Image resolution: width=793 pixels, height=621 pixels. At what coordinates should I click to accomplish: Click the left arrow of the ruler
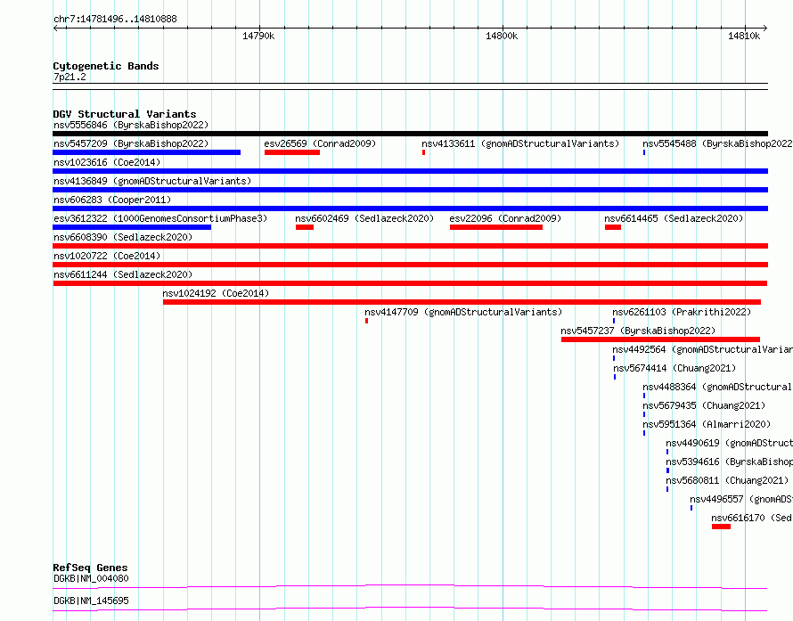(x=55, y=29)
